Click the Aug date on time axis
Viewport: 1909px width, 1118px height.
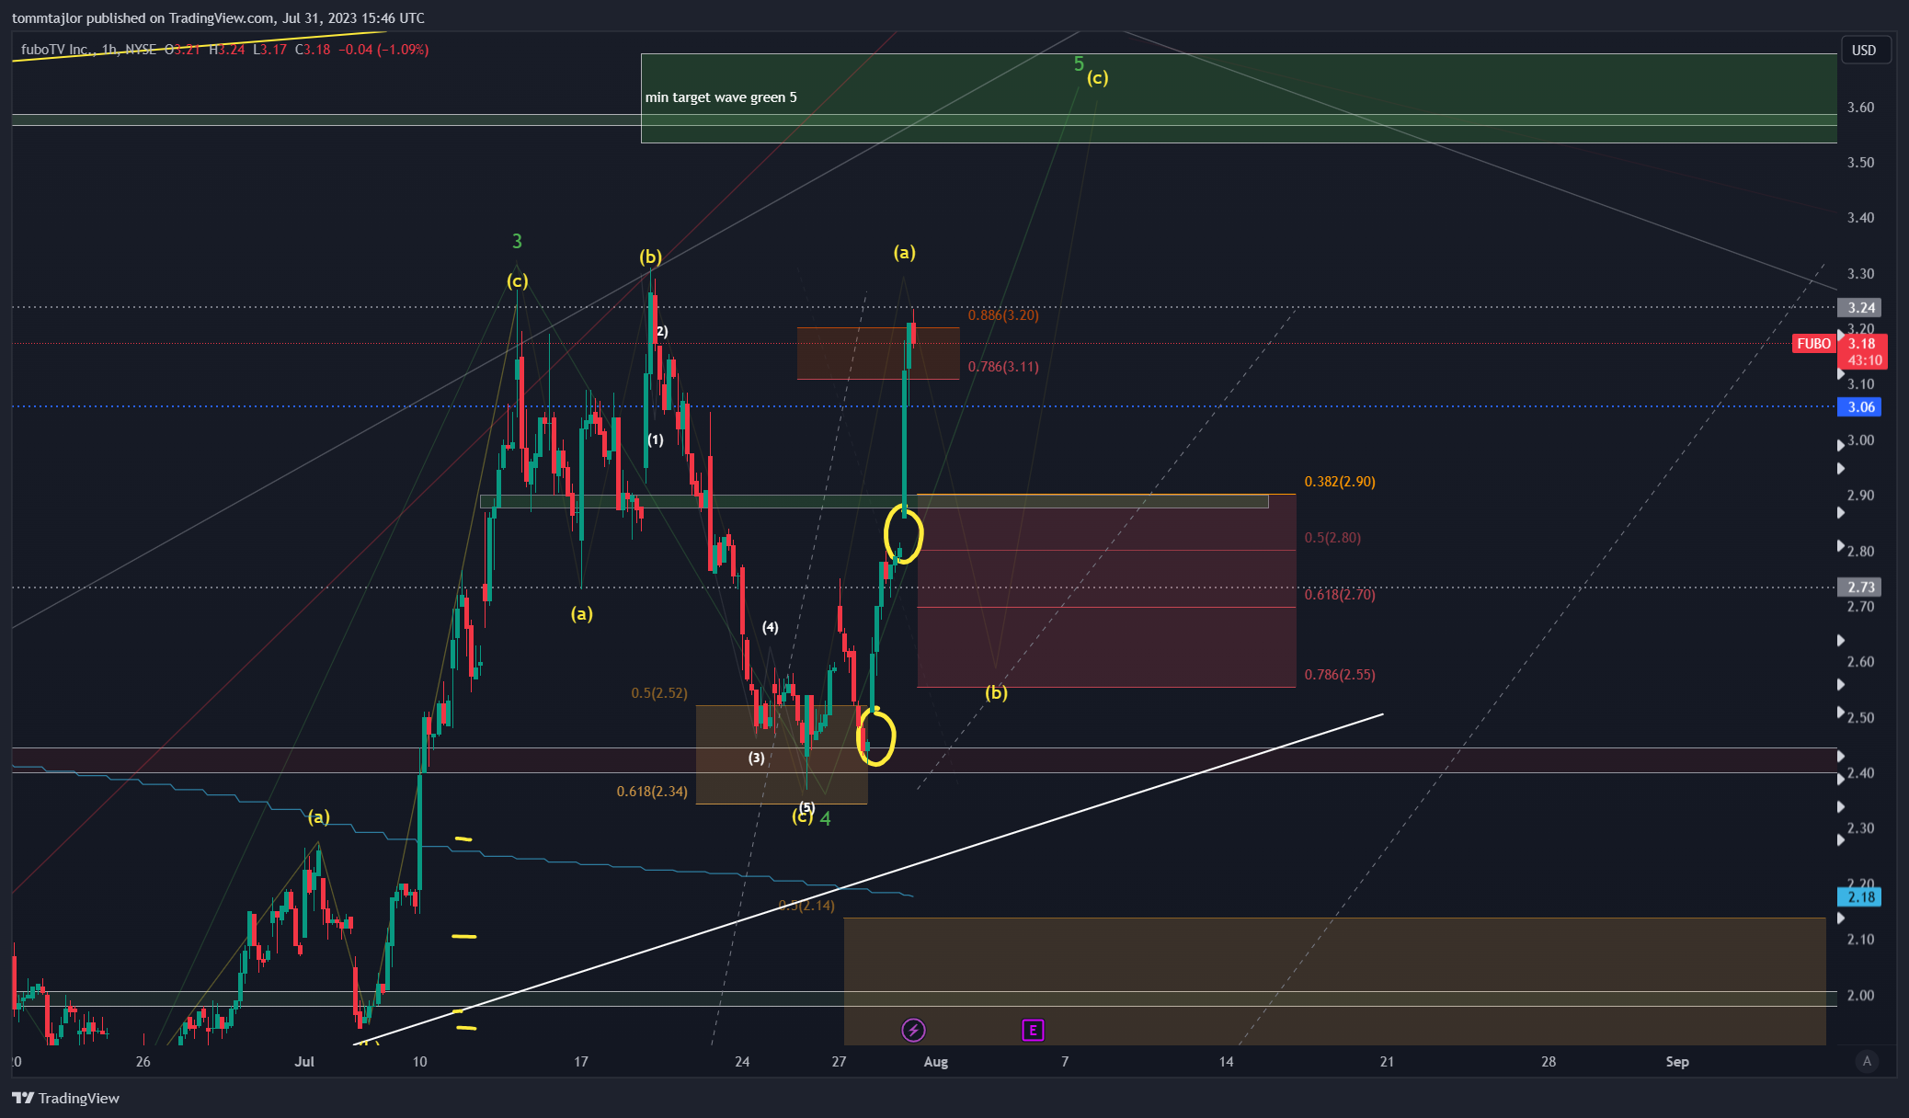tap(935, 1061)
